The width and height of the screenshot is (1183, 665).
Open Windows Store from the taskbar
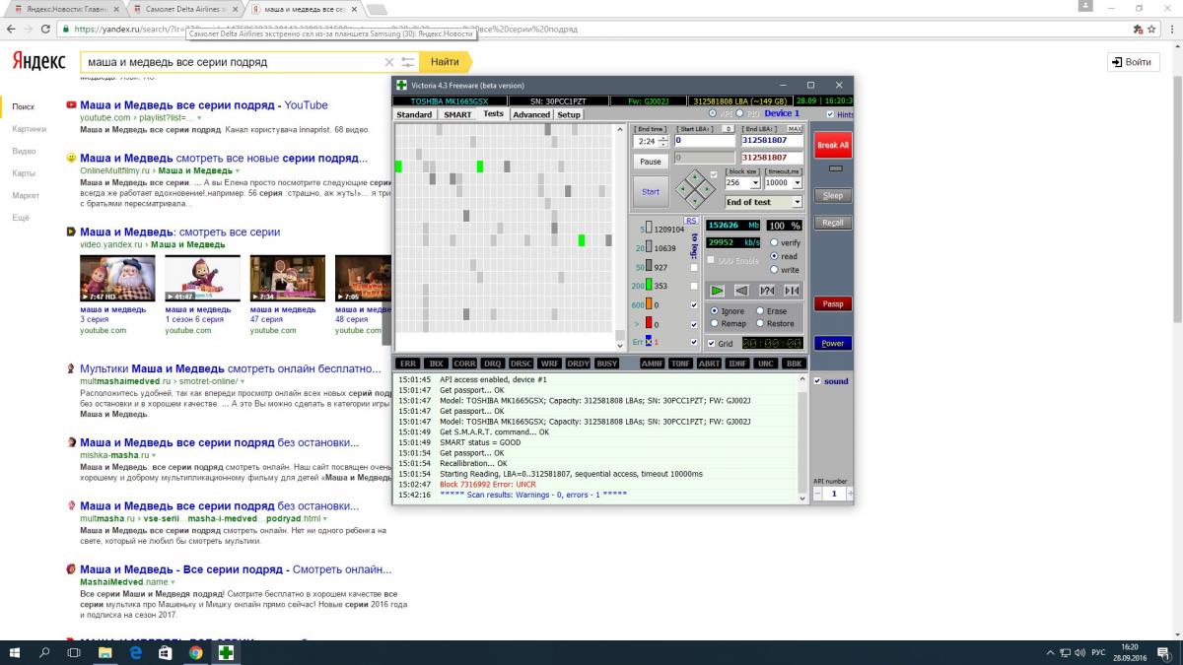coord(165,652)
